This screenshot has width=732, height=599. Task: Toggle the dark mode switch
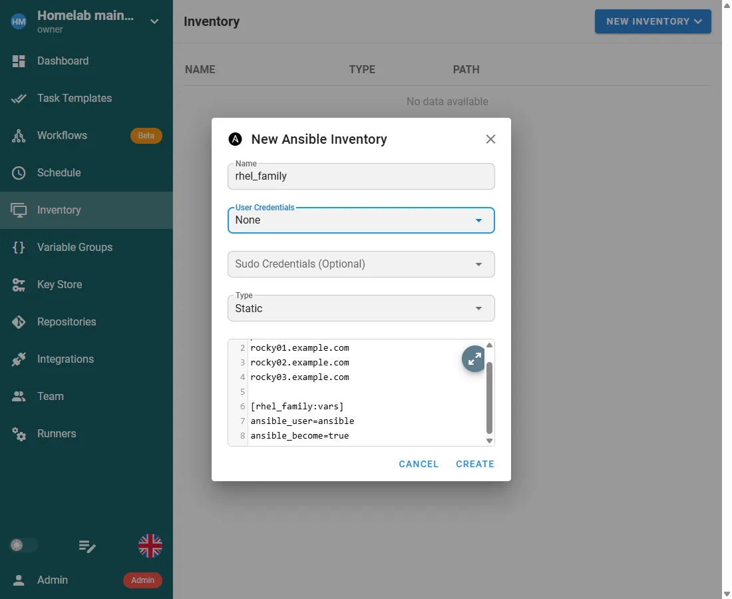click(x=23, y=545)
